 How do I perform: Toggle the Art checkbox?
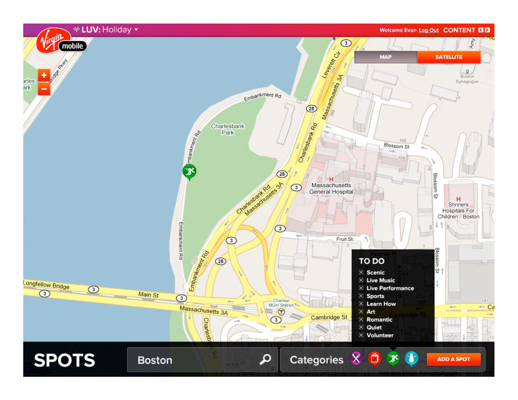pos(361,312)
